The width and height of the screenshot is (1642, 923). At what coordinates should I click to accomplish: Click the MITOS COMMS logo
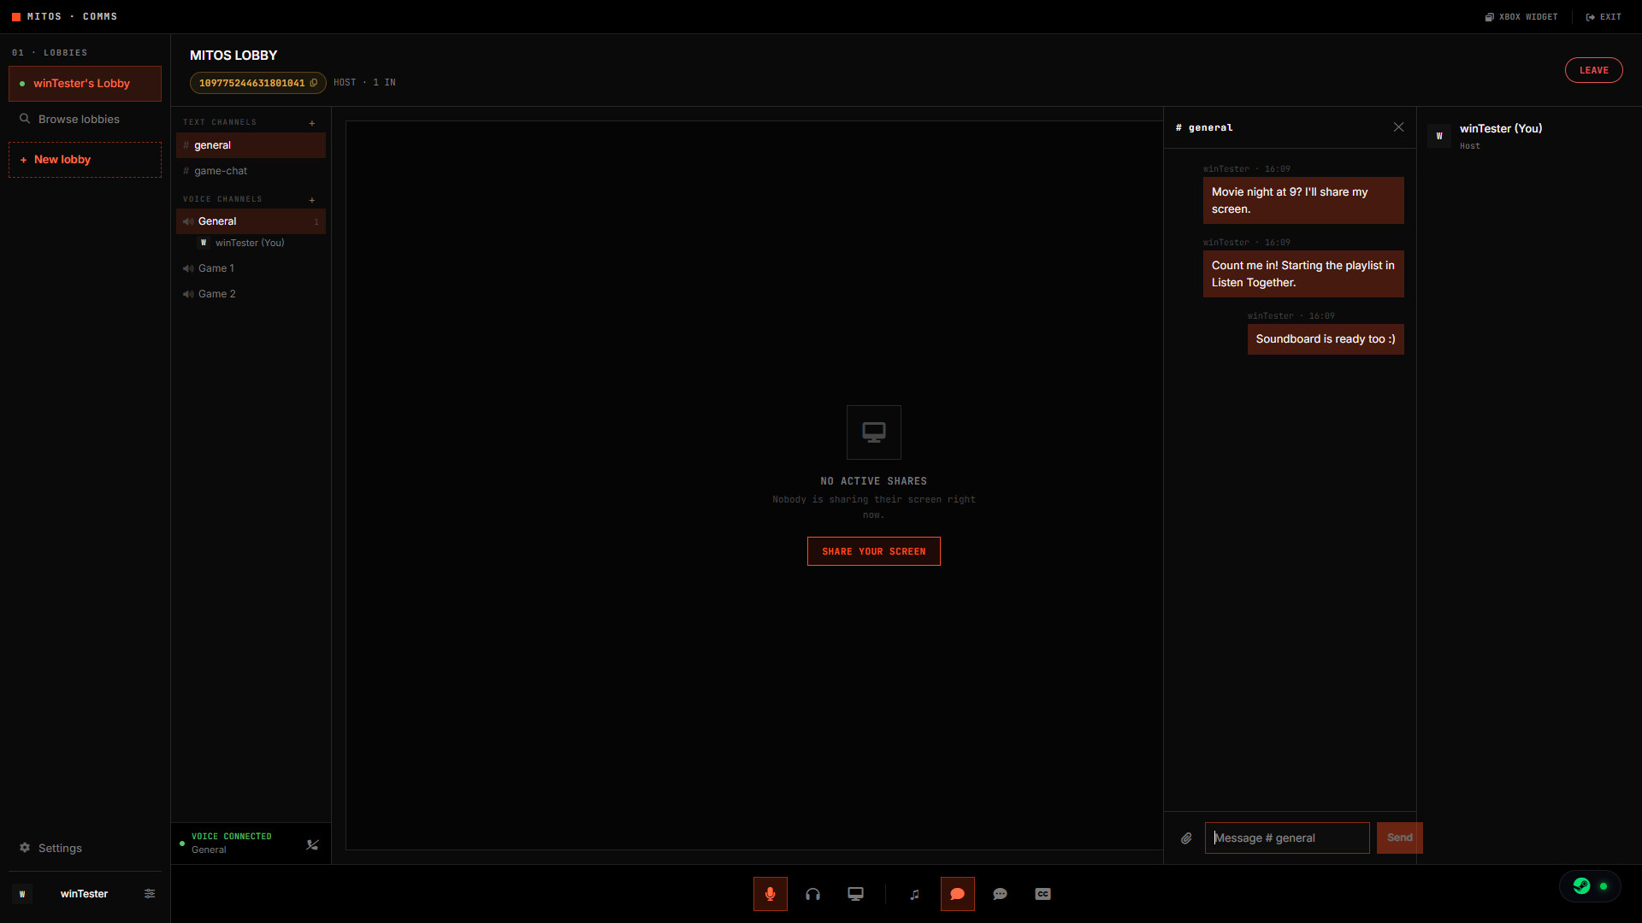[64, 17]
